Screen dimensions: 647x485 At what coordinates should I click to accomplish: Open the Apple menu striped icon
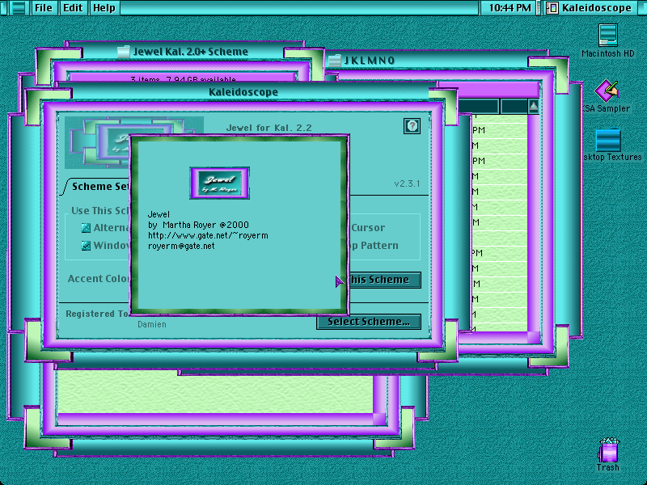coord(19,8)
